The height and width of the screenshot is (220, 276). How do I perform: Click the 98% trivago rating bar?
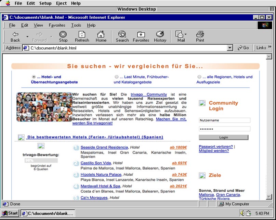(x=41, y=160)
